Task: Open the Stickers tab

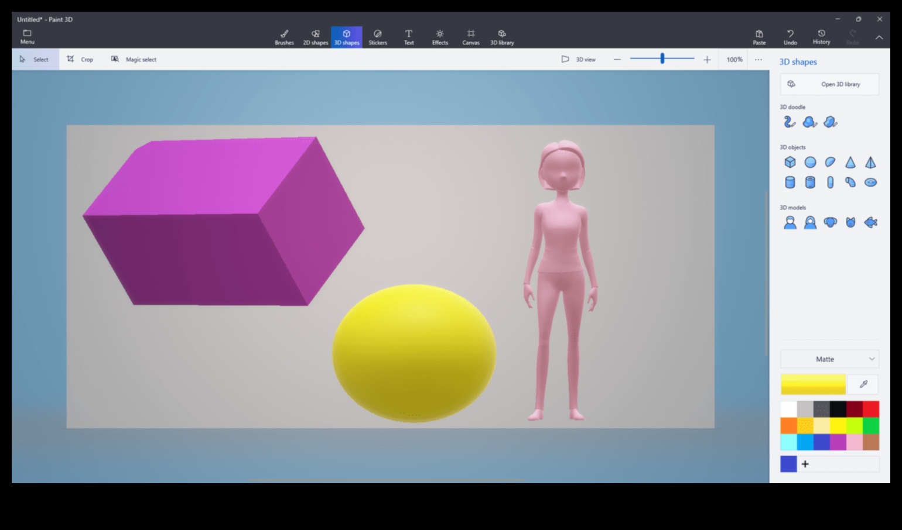Action: [378, 37]
